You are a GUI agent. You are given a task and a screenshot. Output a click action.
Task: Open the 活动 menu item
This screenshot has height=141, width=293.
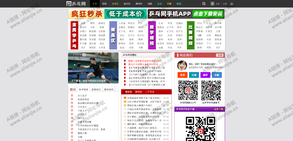(x=159, y=4)
